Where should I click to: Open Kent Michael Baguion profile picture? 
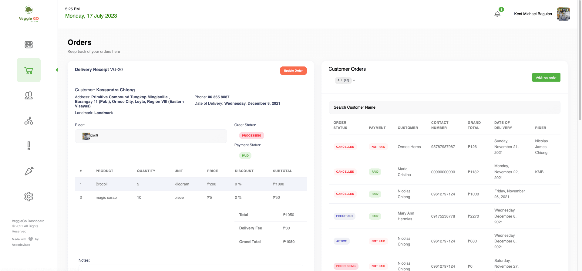(563, 14)
